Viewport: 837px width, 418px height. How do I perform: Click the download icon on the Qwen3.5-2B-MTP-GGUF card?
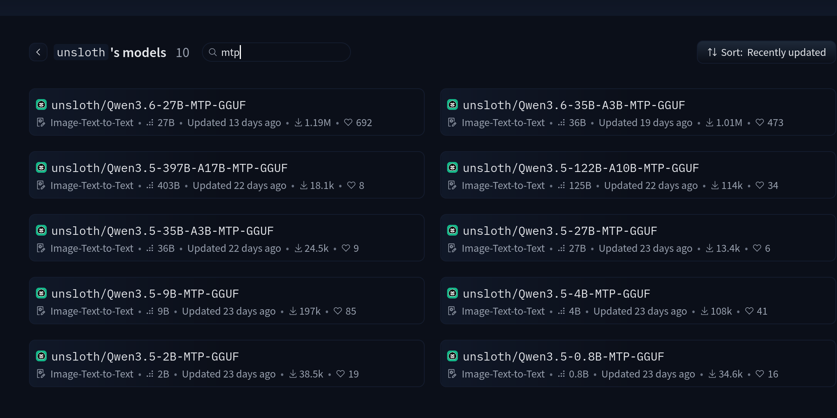coord(293,374)
